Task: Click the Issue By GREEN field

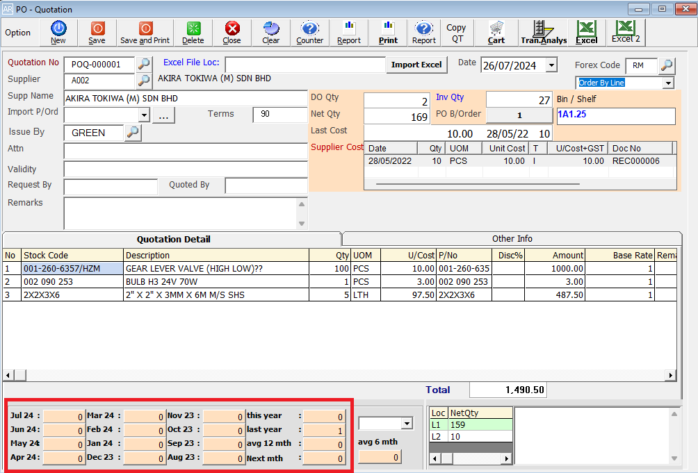Action: [93, 133]
